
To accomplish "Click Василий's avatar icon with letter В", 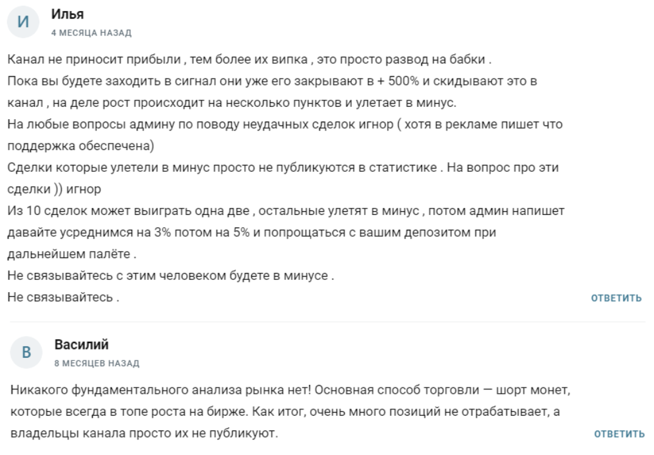I will 26,352.
